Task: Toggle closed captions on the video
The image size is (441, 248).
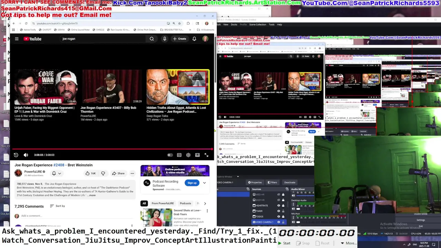Action: (179, 155)
